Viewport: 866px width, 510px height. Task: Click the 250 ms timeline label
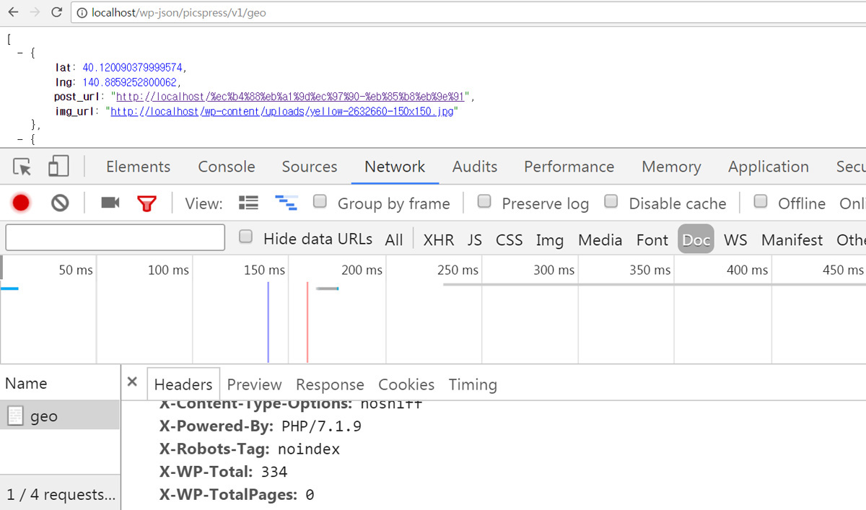coord(458,270)
